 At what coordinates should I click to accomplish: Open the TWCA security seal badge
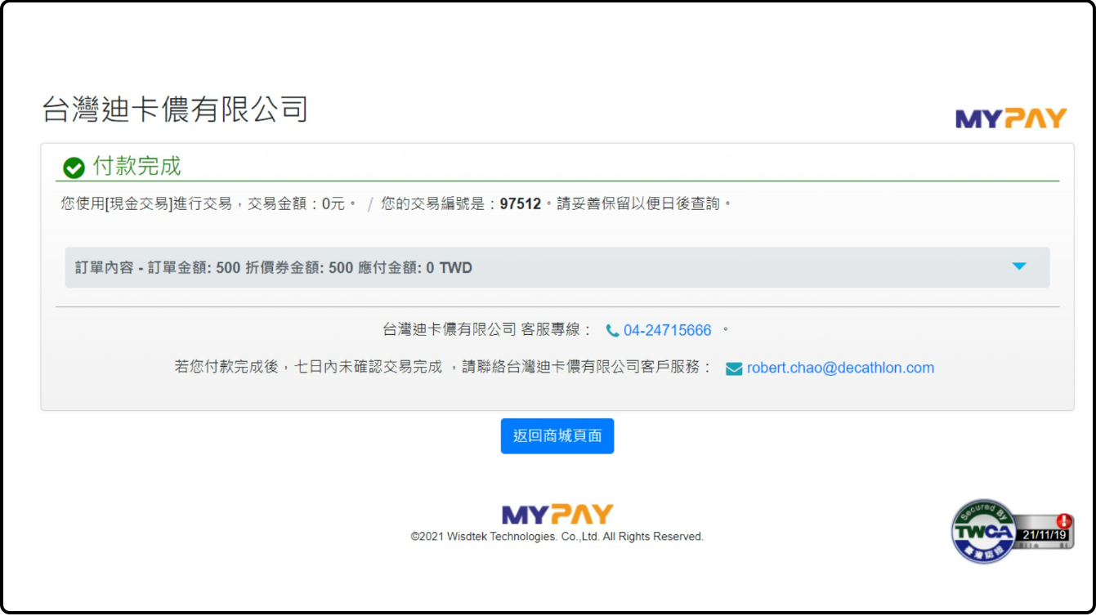1012,531
